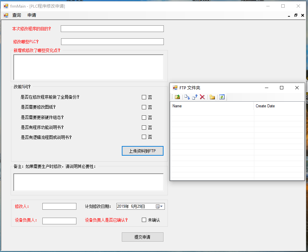Toggle the 未确认 owner confirmation checkbox
Viewport: 308px width, 252px height.
coord(144,220)
